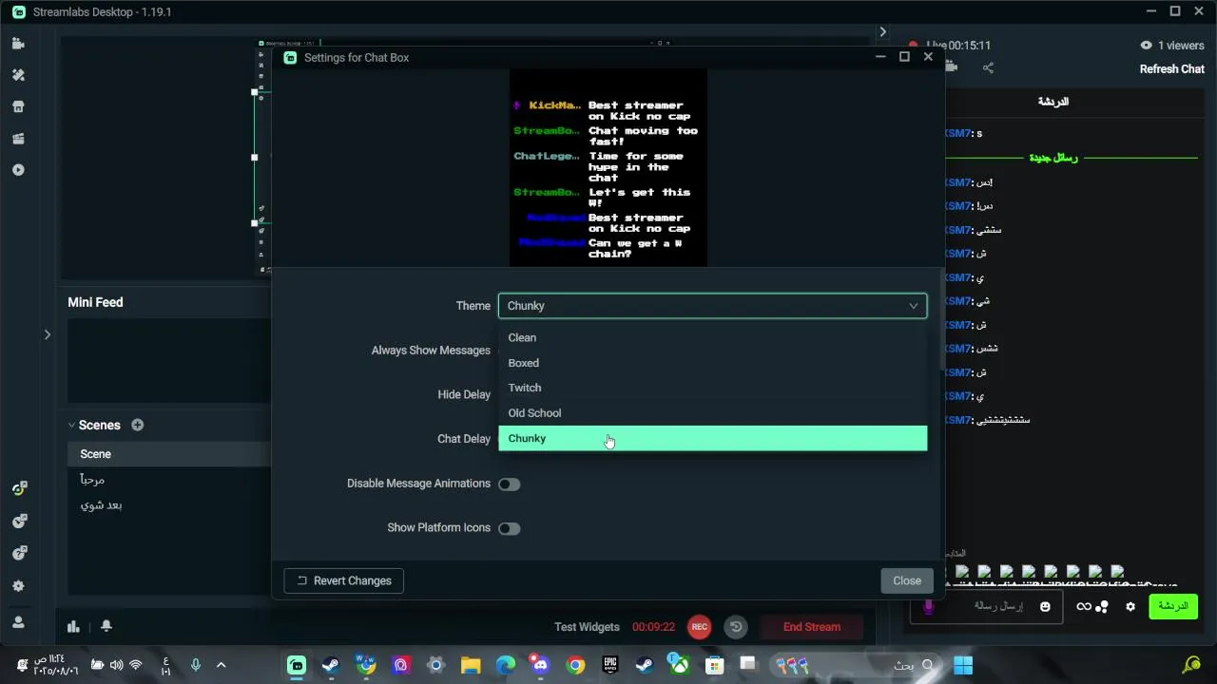Open the Recordings play-circle sidebar icon
Screen dimensions: 1217x684
pos(18,170)
